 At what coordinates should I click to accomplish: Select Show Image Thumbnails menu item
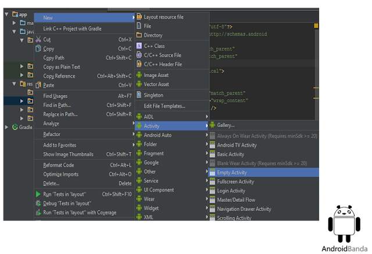[x=84, y=154]
